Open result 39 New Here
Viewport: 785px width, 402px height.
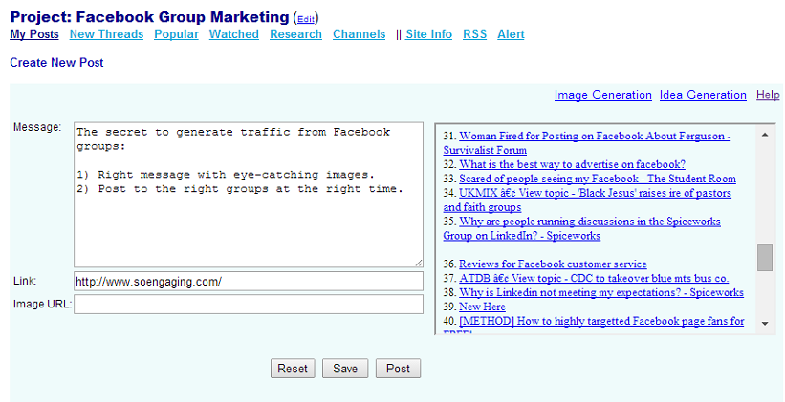(482, 307)
